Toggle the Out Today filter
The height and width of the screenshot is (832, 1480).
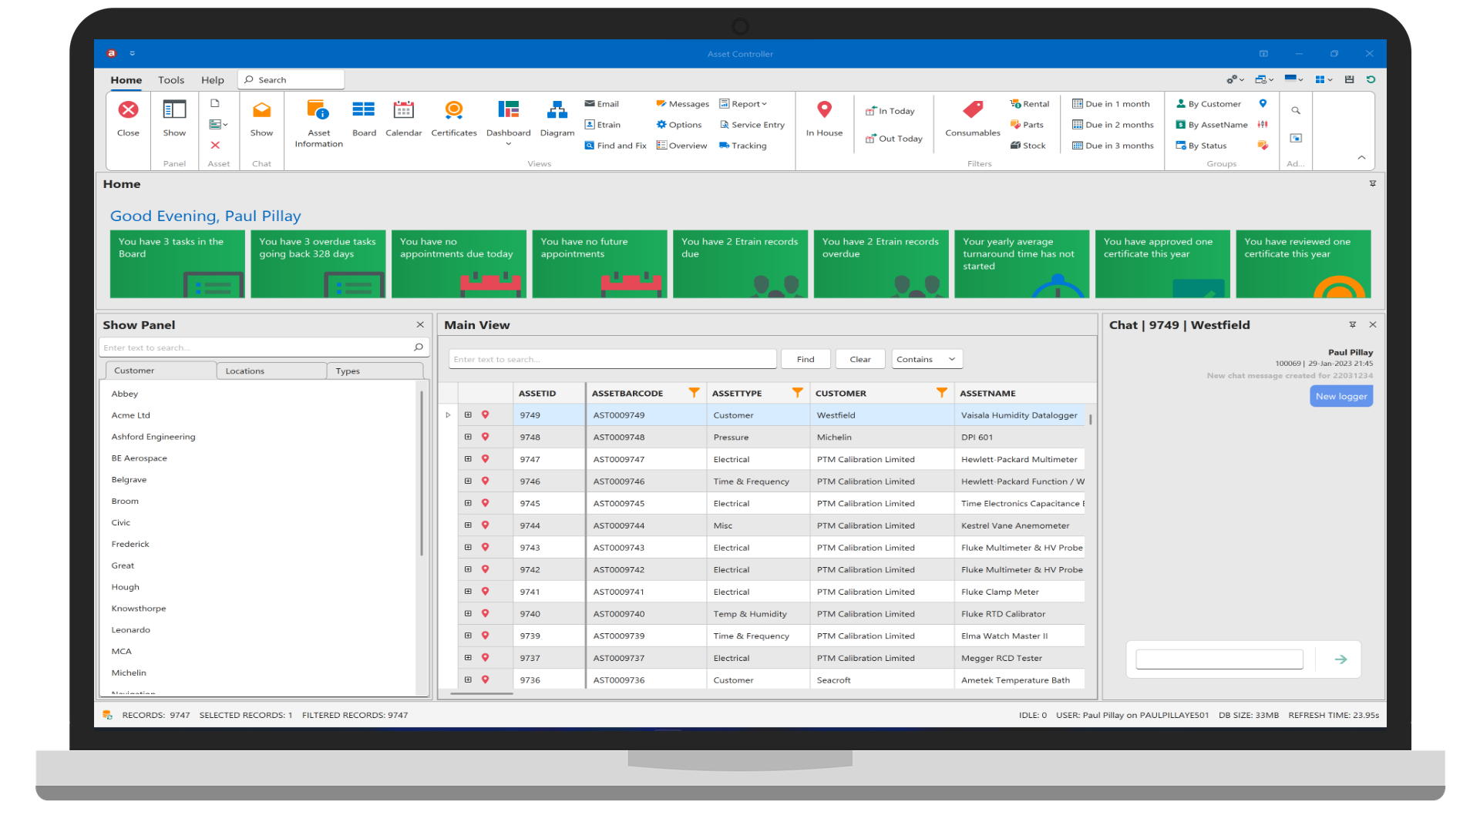893,139
